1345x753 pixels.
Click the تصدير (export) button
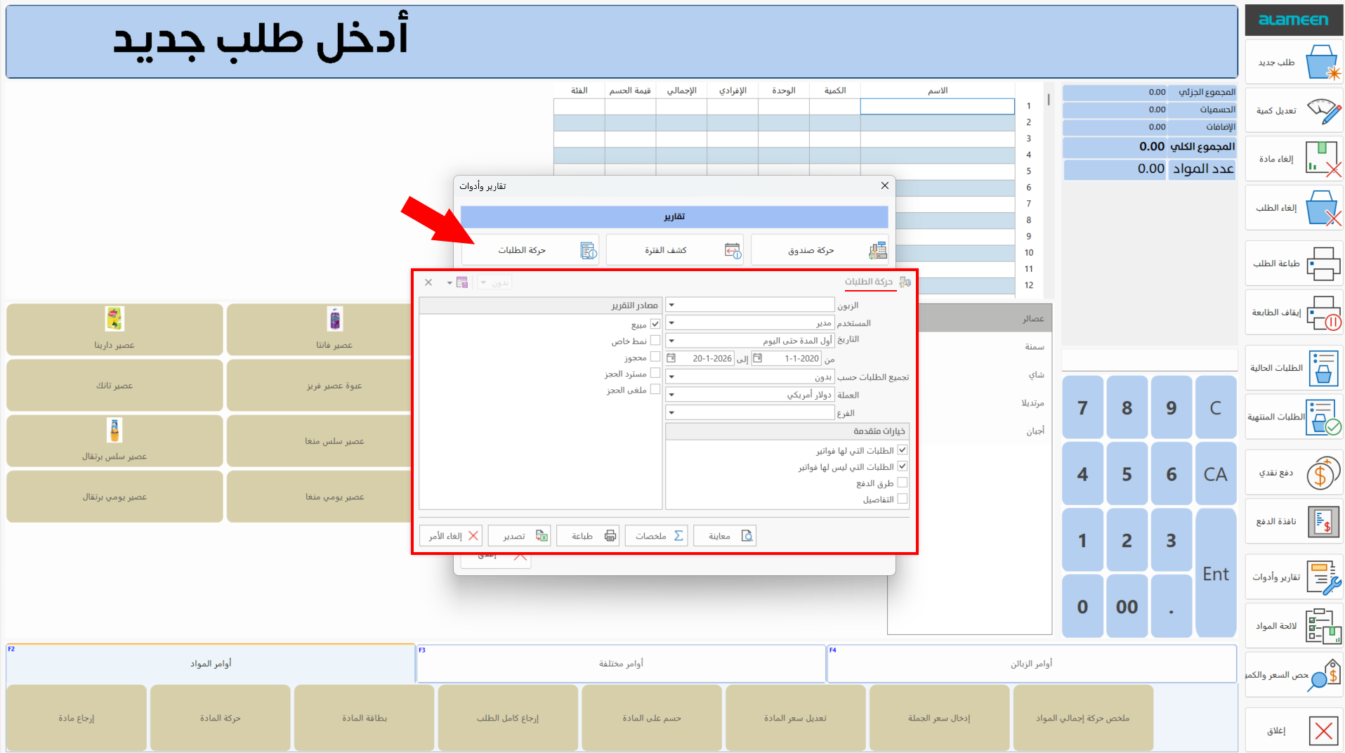[520, 536]
